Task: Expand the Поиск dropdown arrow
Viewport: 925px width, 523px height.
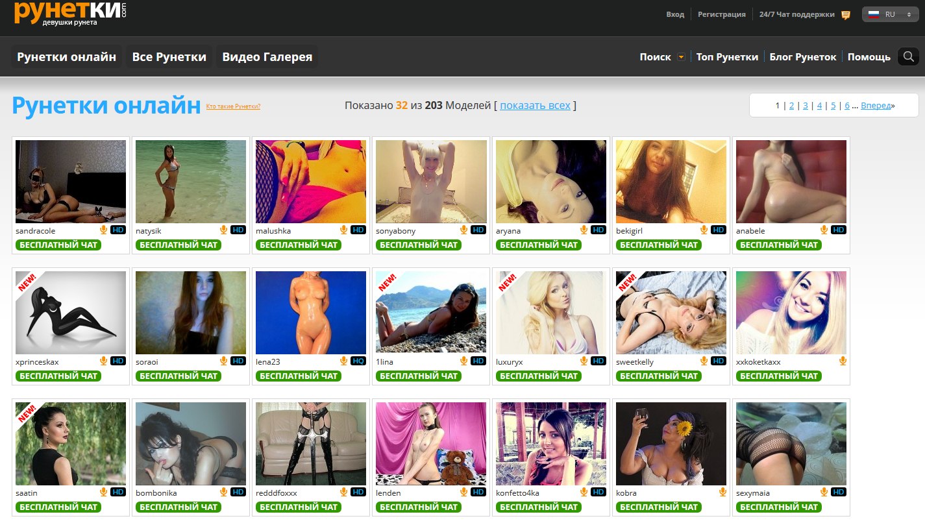Action: click(681, 57)
